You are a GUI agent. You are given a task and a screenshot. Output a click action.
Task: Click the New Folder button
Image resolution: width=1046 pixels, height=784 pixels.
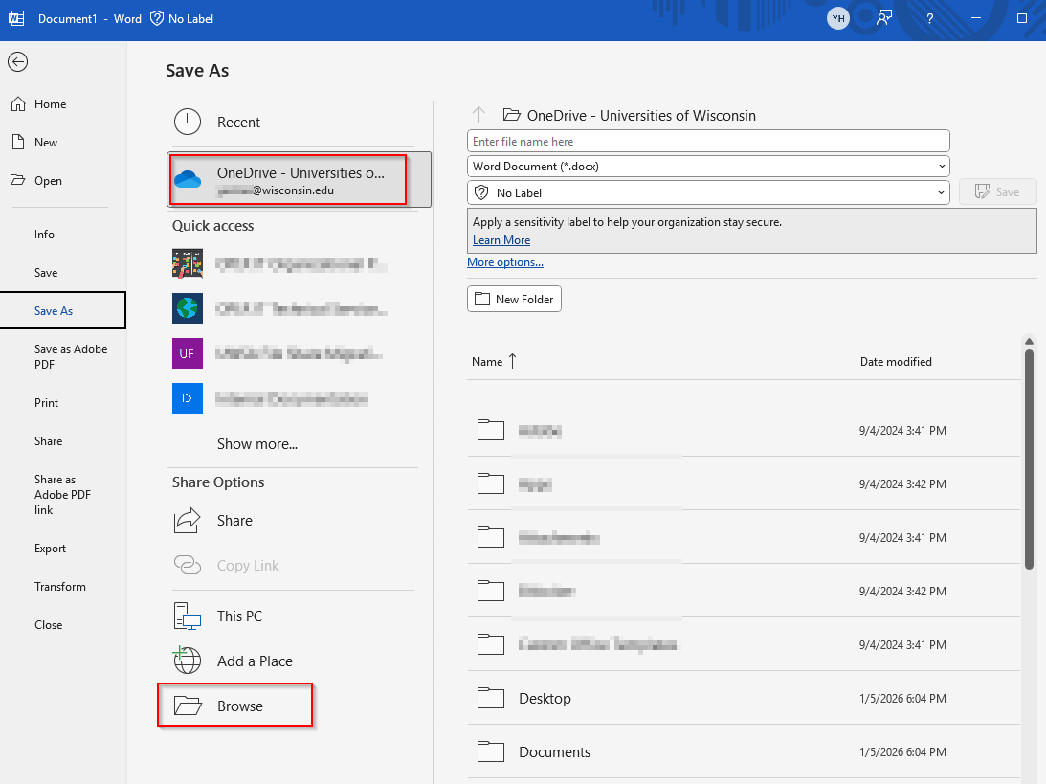click(x=514, y=300)
